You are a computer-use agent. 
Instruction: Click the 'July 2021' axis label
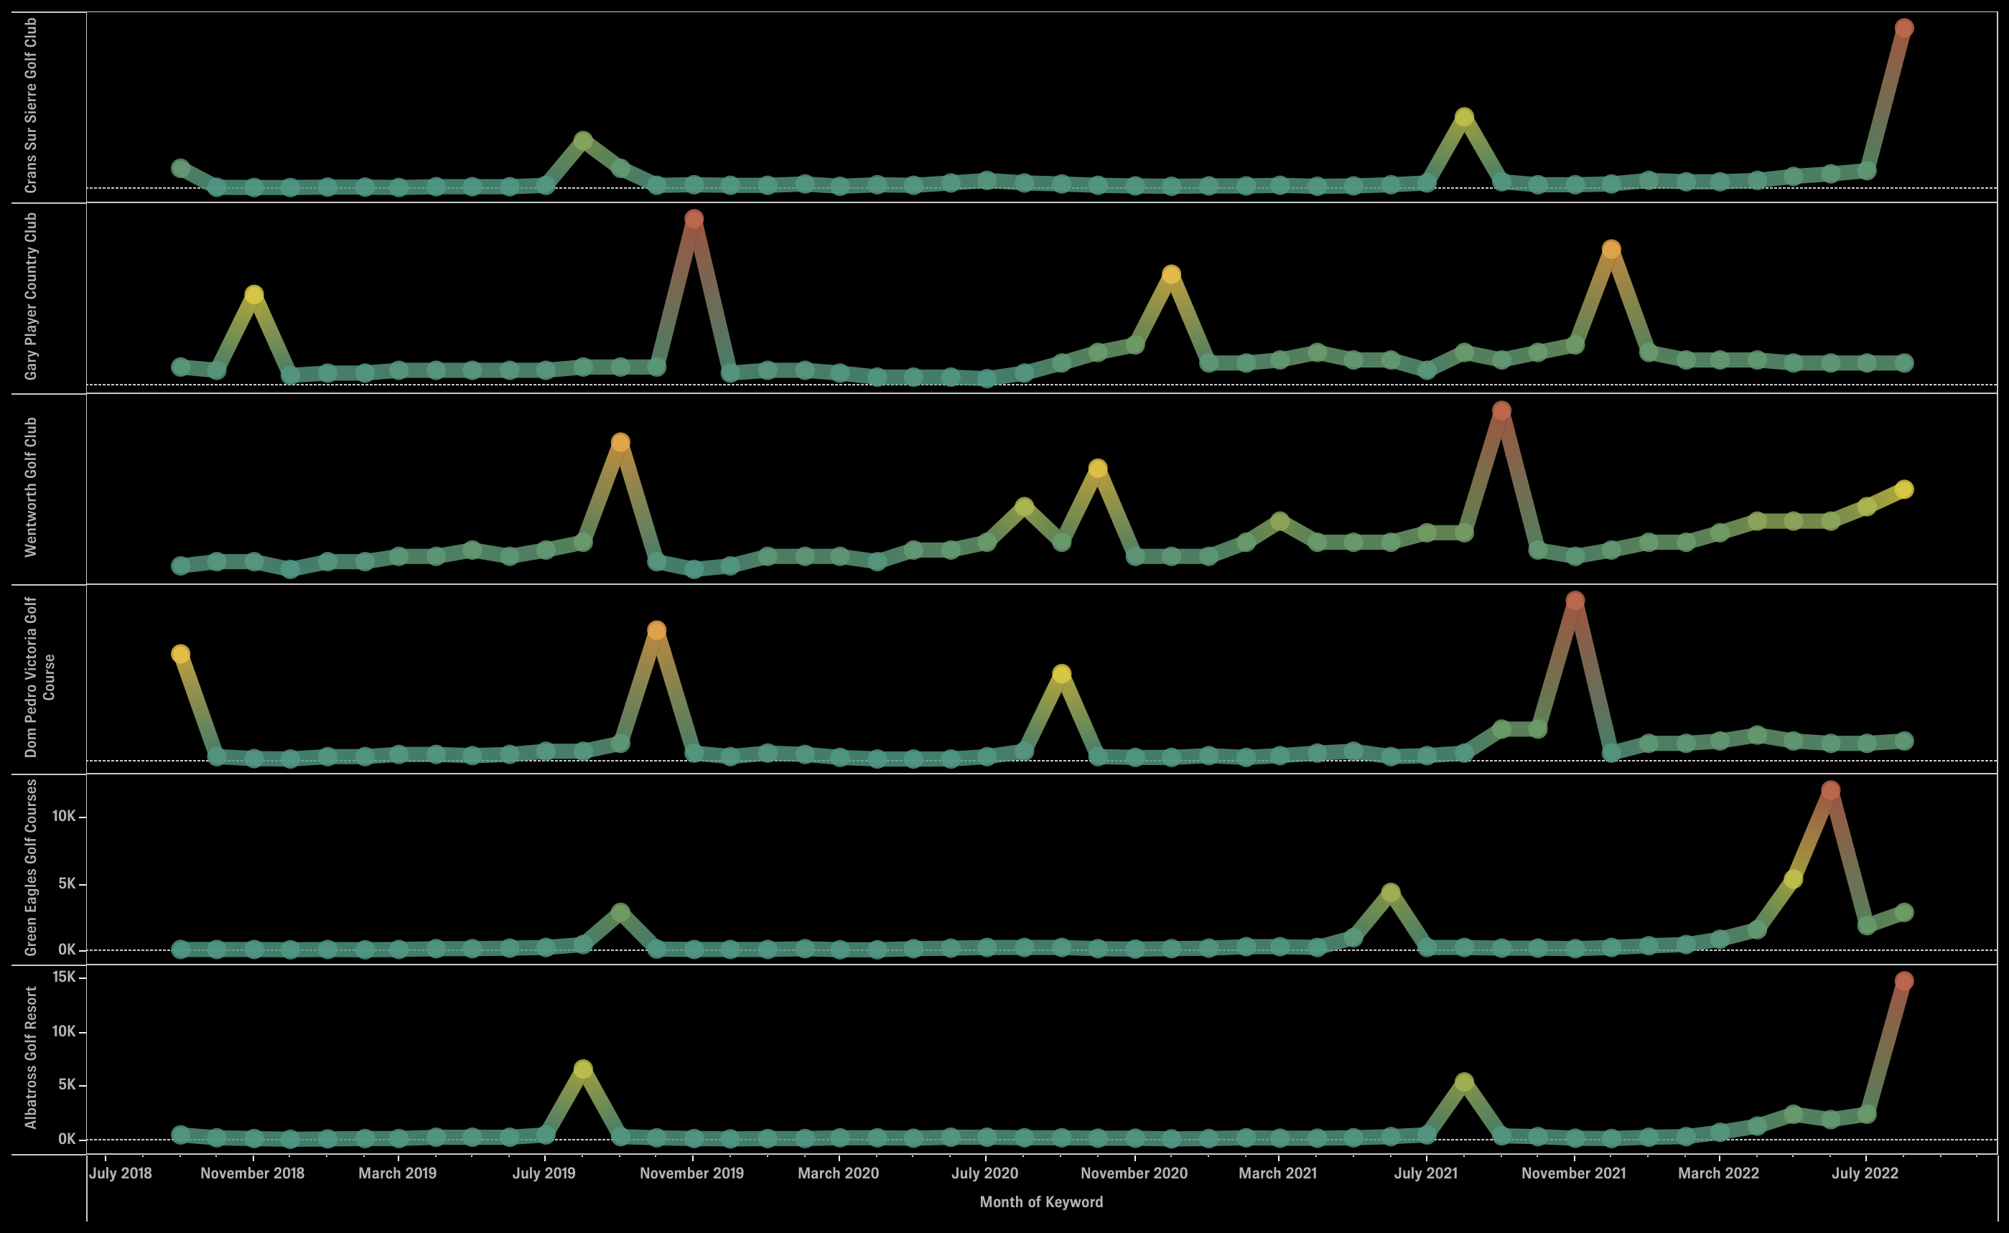click(1425, 1173)
